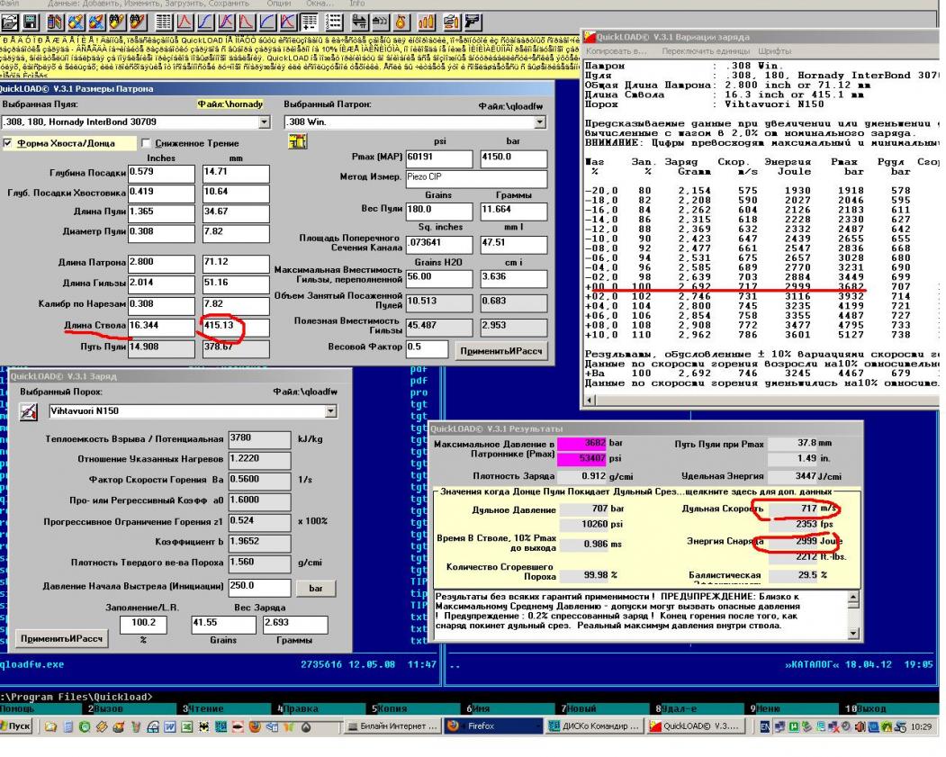Click the powder icon beside Vihtavuori N150
Screen dimensions: 946x757
point(29,411)
